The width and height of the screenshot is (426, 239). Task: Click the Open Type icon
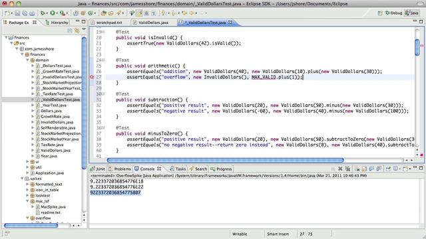(104, 13)
